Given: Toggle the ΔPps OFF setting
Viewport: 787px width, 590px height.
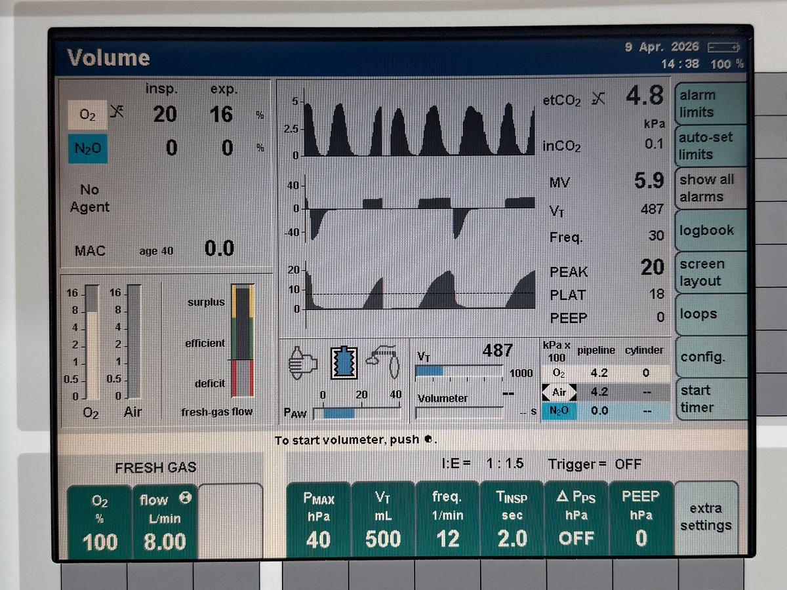Looking at the screenshot, I should [576, 520].
